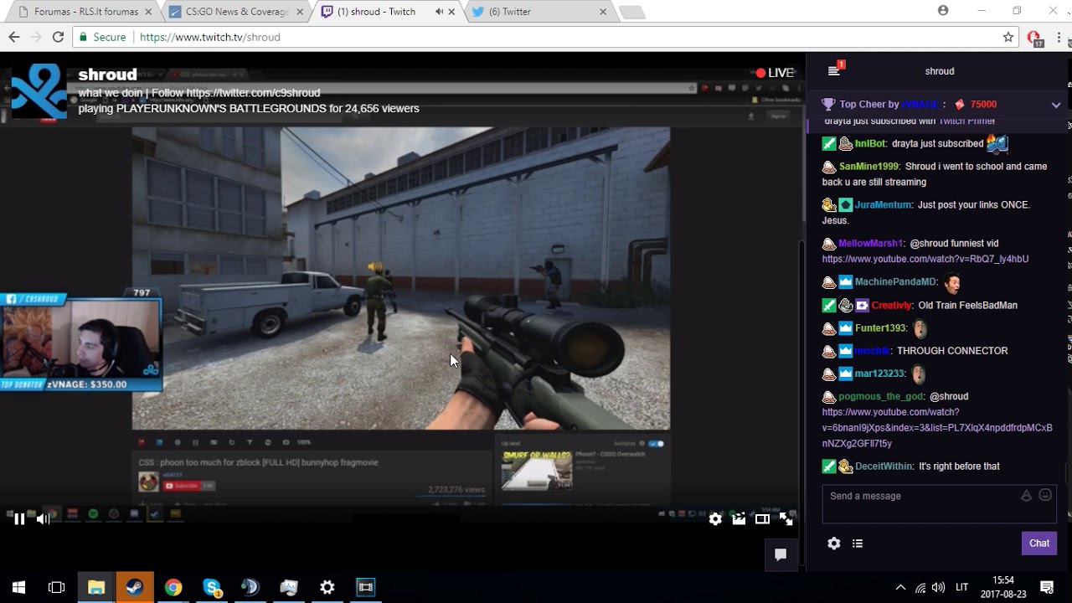This screenshot has width=1072, height=603.
Task: Open MellowMarsh1's YouTube link
Action: click(x=925, y=259)
